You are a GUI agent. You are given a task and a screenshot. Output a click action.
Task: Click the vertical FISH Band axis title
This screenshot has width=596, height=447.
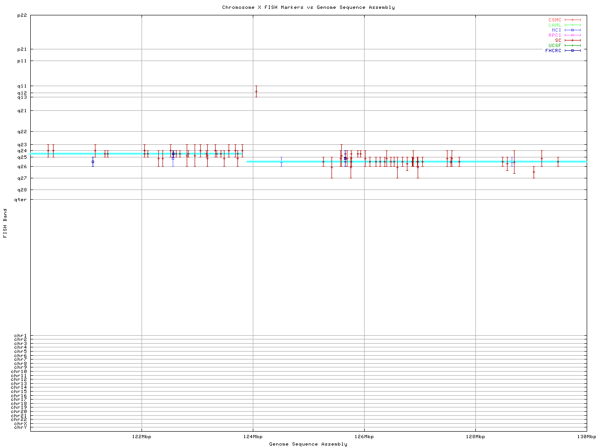click(5, 223)
